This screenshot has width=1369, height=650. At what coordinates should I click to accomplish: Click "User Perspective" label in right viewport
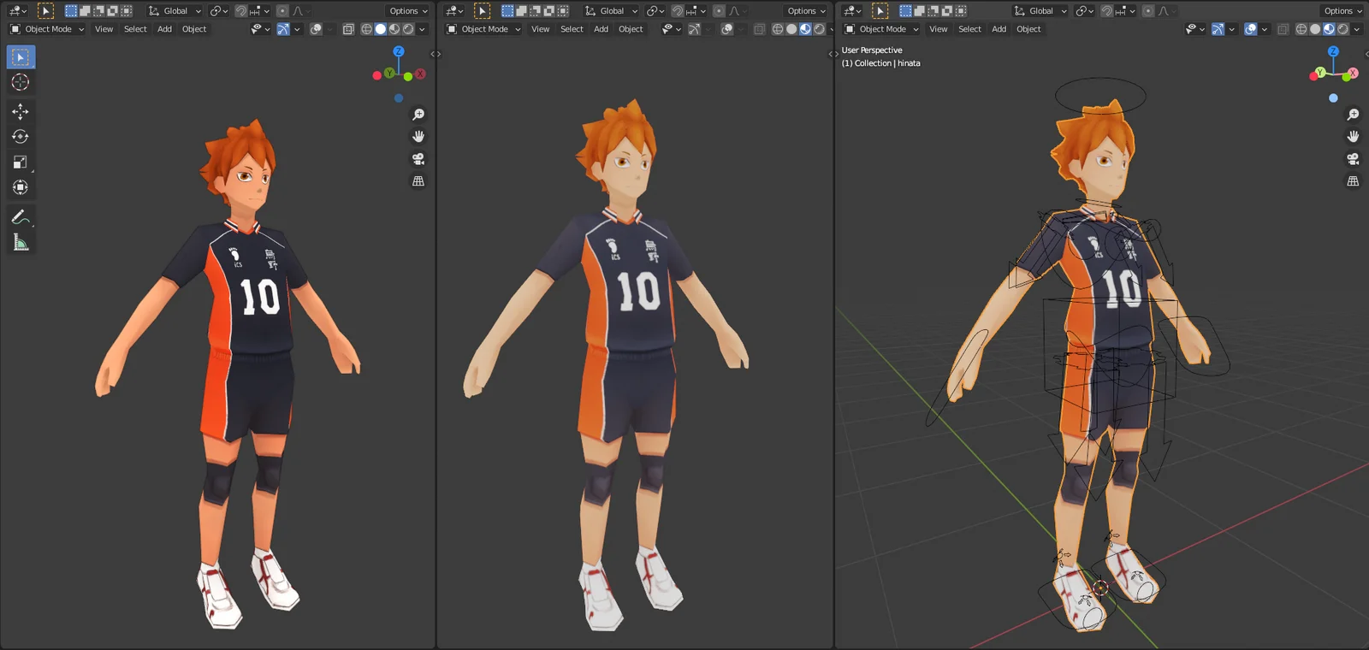[x=872, y=50]
